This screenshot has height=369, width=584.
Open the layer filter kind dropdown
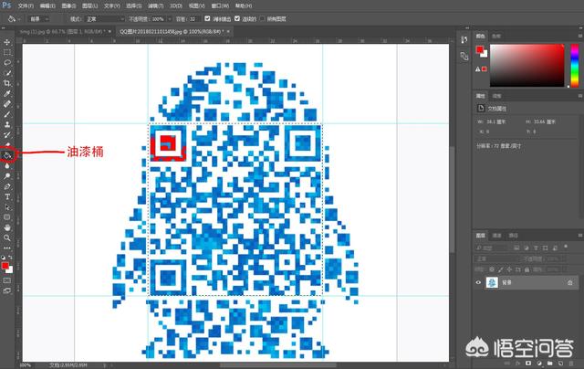click(x=491, y=248)
